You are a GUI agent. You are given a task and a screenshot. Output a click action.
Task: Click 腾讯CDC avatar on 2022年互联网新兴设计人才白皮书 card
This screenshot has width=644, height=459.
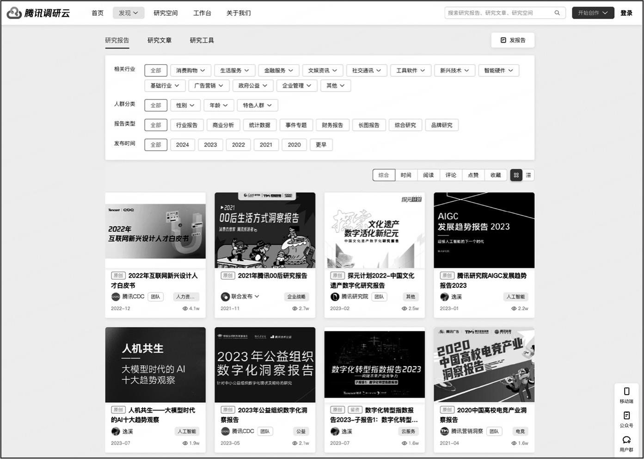[116, 297]
